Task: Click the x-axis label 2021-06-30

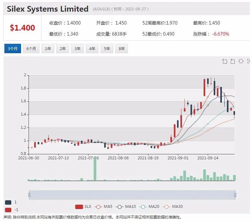Action: [x=29, y=158]
